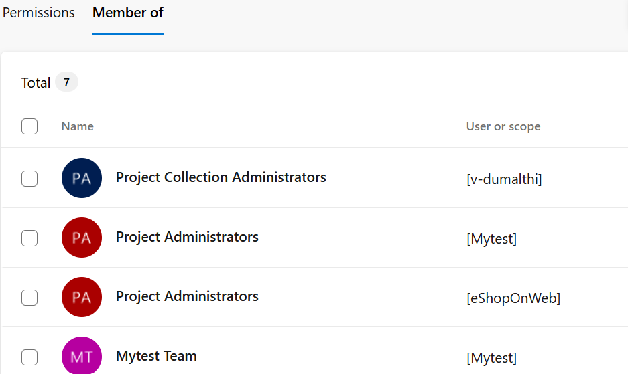
Task: Open the Mytest Team group name
Action: [156, 356]
